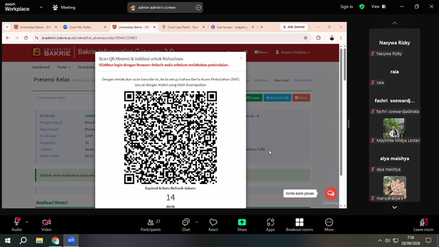Open the Zoom Workplace dropdown arrow
439x247 pixels.
coord(41,8)
